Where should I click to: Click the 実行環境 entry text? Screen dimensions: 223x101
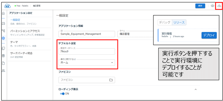(167, 34)
